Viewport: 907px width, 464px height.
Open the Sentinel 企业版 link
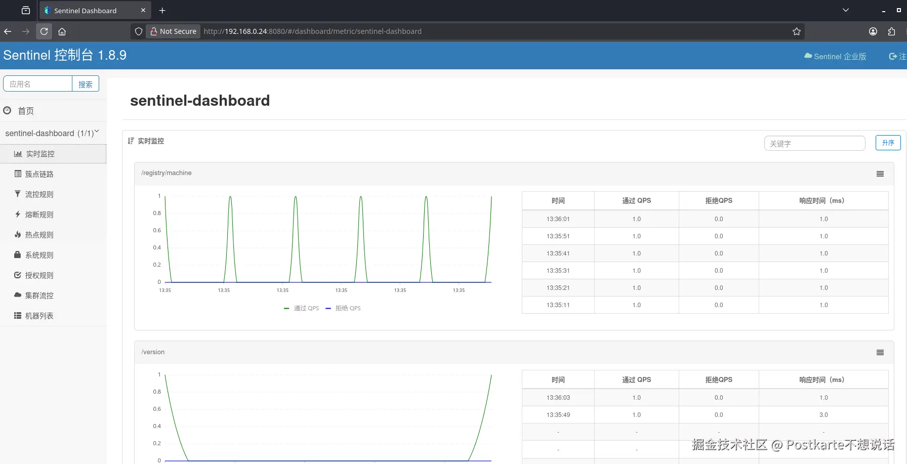[835, 56]
